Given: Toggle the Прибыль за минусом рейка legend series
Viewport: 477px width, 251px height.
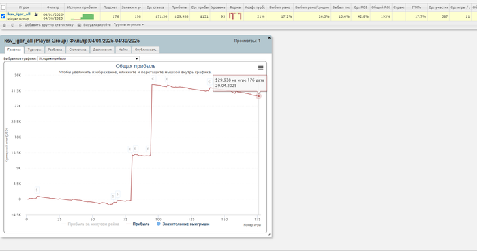Looking at the screenshot, I should pos(91,224).
